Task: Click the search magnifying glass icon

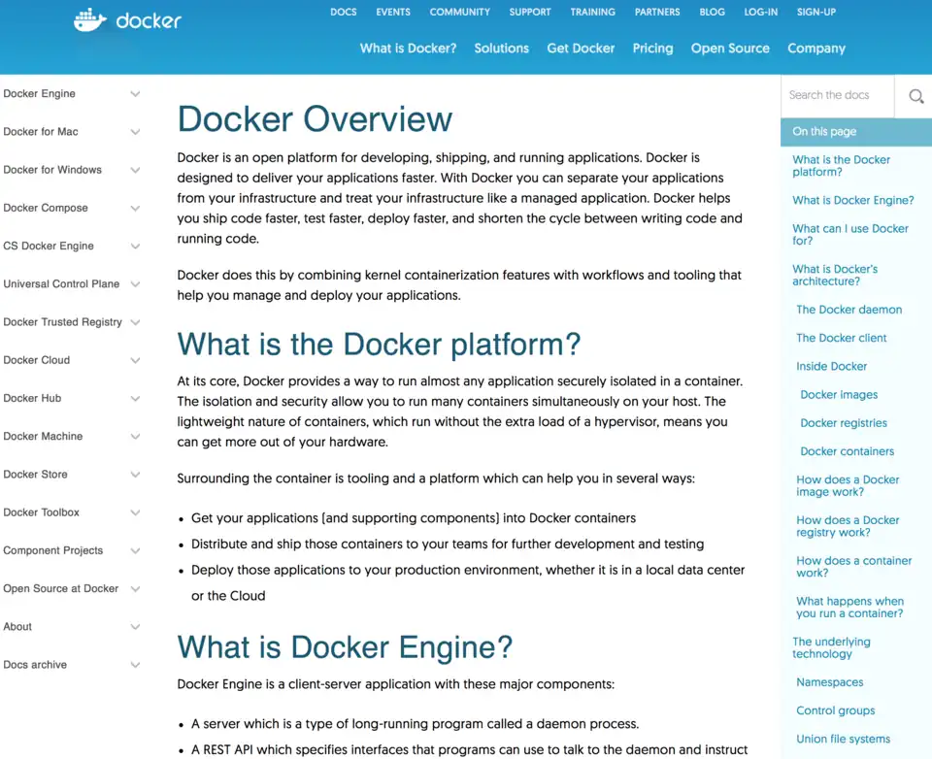Action: [914, 97]
